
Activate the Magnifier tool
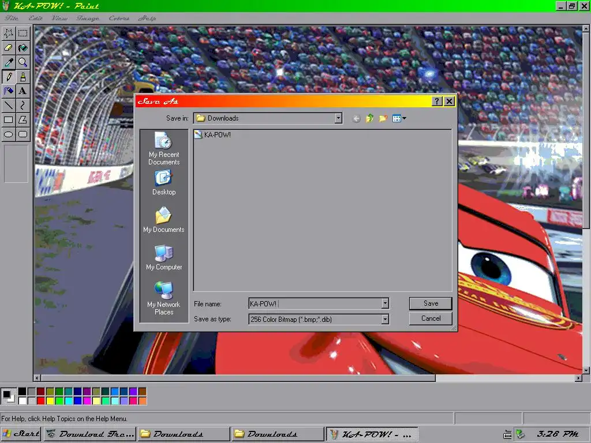(x=23, y=62)
